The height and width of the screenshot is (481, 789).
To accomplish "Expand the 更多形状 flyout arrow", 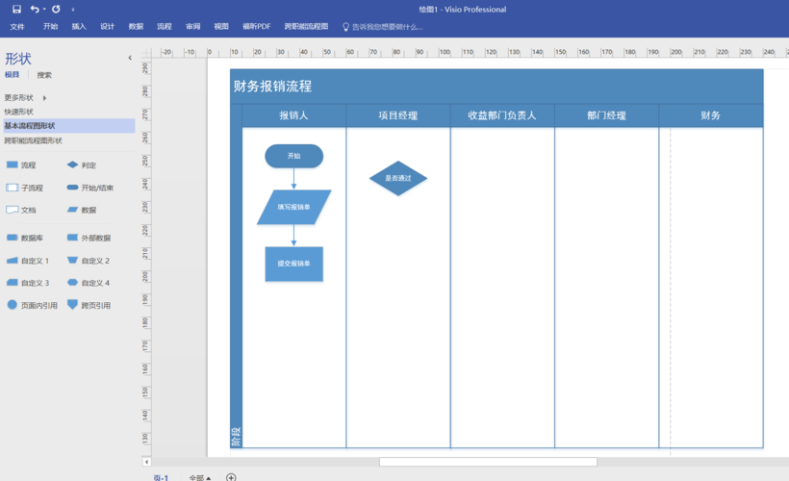I will [x=44, y=98].
